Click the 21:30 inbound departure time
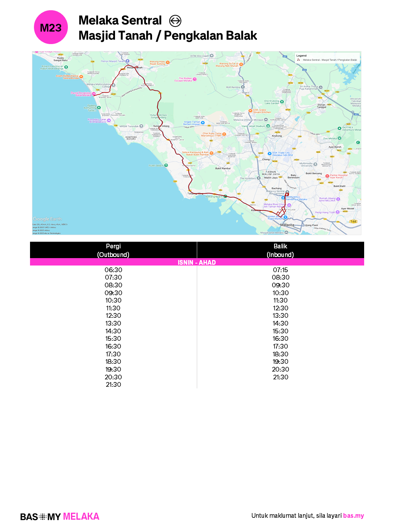 coord(280,377)
